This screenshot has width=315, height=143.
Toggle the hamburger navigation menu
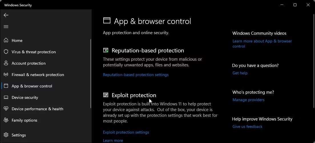tap(6, 27)
